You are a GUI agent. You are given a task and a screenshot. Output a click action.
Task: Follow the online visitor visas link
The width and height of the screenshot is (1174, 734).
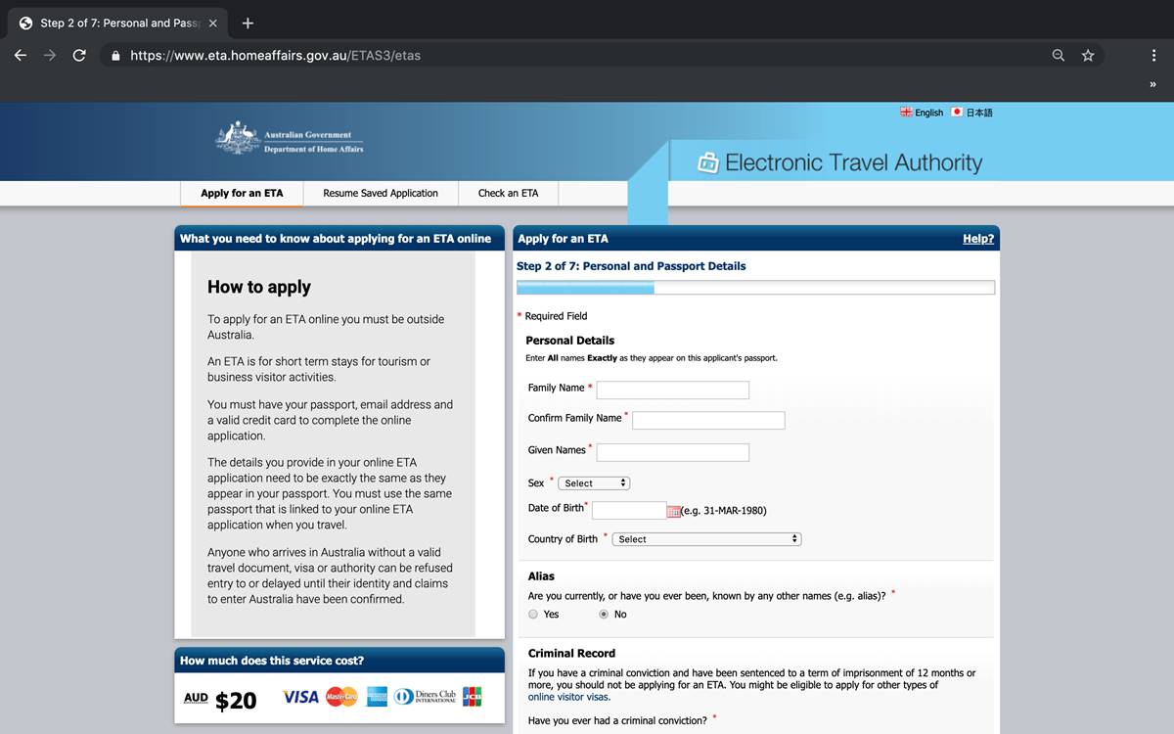(x=569, y=697)
